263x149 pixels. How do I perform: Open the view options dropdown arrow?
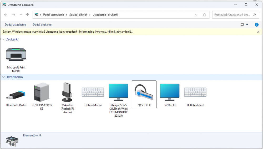coord(247,25)
